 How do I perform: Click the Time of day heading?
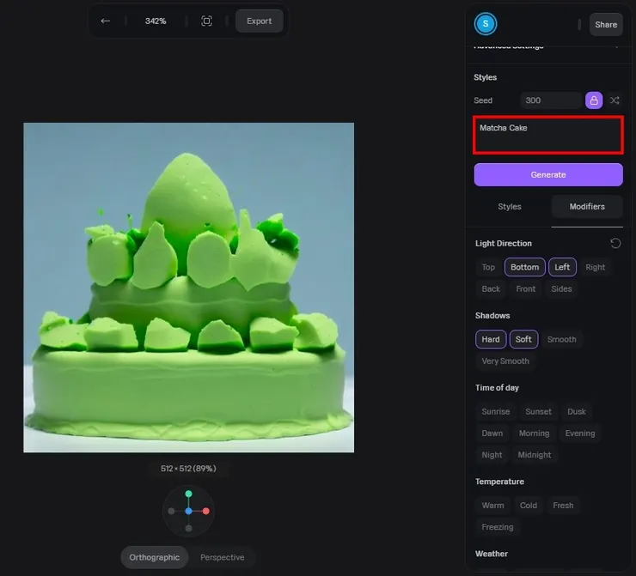pos(497,388)
